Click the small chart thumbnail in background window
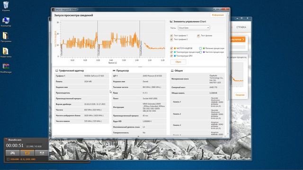Screen dimensions: 303x170 237,74
